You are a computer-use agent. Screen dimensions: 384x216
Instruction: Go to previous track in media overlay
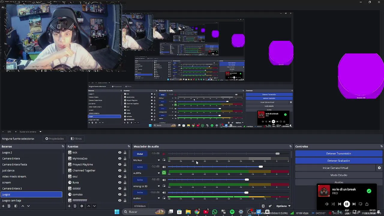click(x=340, y=204)
